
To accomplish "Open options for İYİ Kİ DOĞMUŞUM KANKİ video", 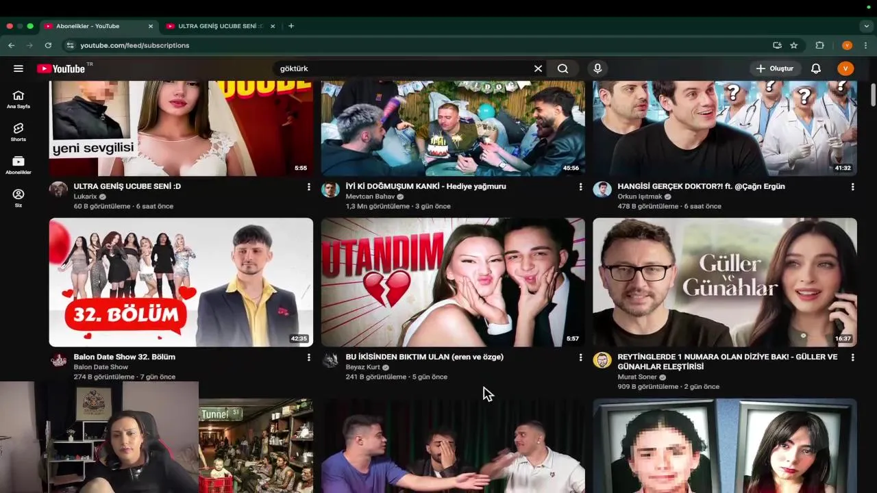I will 580,187.
